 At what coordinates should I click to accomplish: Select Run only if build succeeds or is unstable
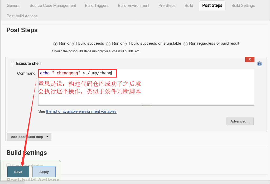(108, 44)
